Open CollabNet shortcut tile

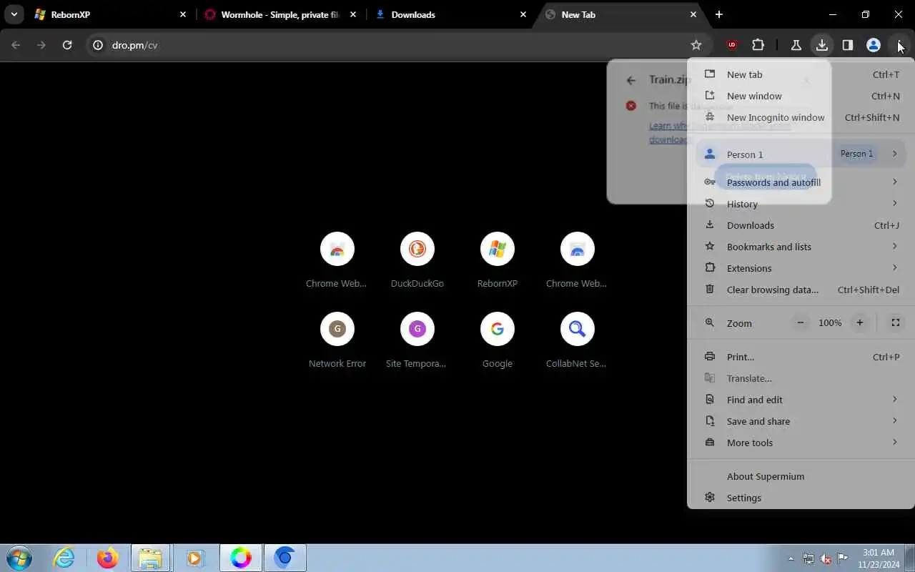[577, 340]
